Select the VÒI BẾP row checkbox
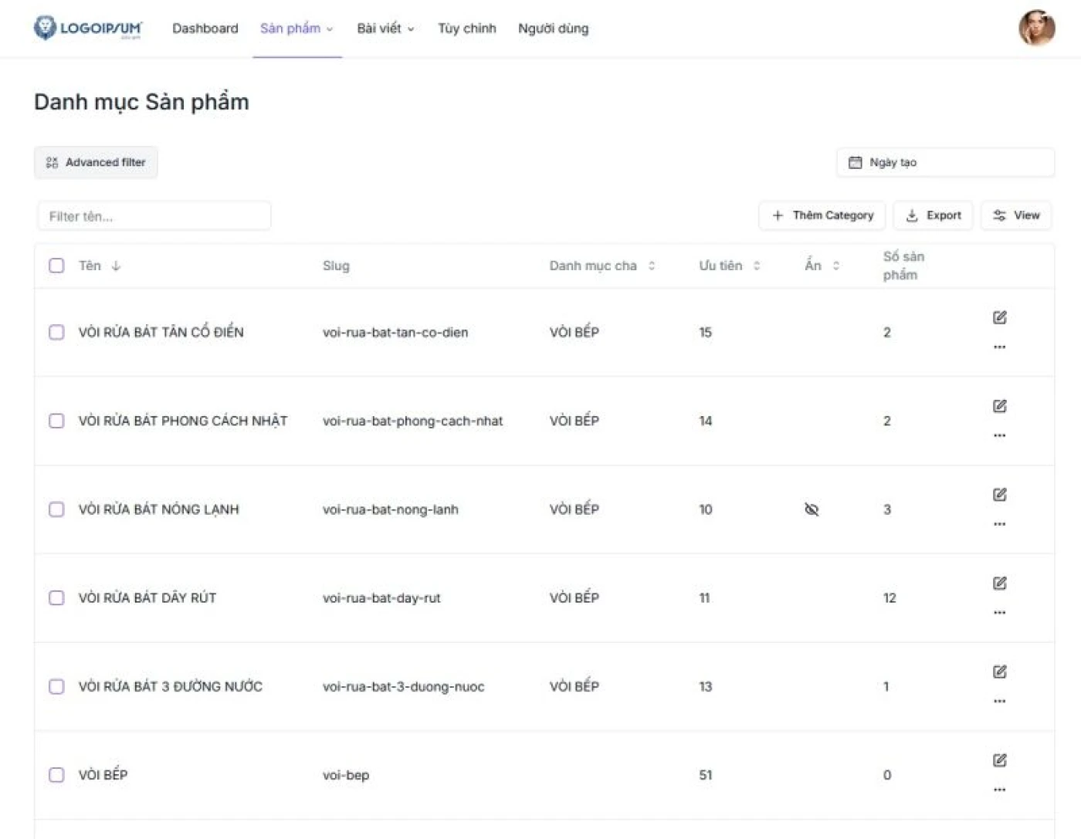The width and height of the screenshot is (1081, 839). (x=56, y=775)
